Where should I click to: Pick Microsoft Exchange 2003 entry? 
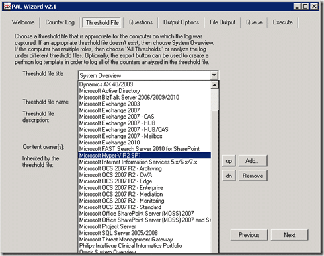coord(144,104)
